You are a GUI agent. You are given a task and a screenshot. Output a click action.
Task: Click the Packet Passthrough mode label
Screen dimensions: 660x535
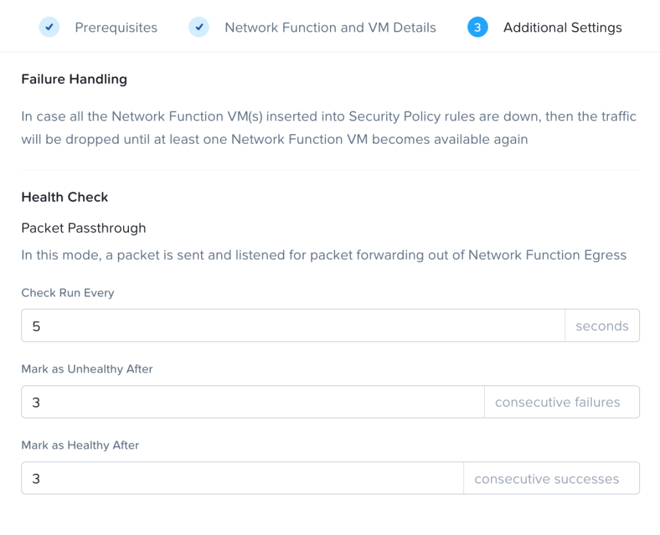tap(84, 228)
